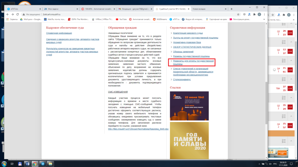Screen dimensions: 298x167
Task: Reload the current page
Action: coord(17,14)
